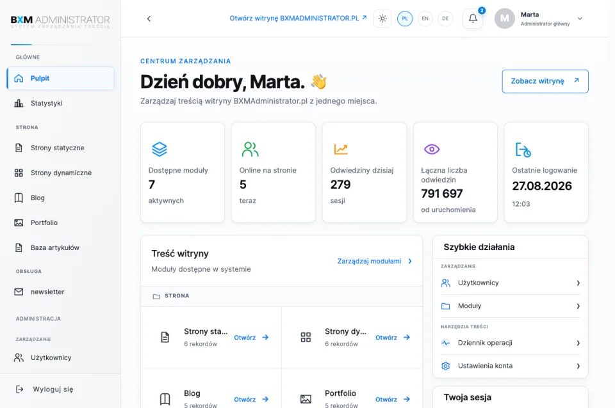Expand Ustawienia konta chevron
615x408 pixels.
pyautogui.click(x=578, y=366)
